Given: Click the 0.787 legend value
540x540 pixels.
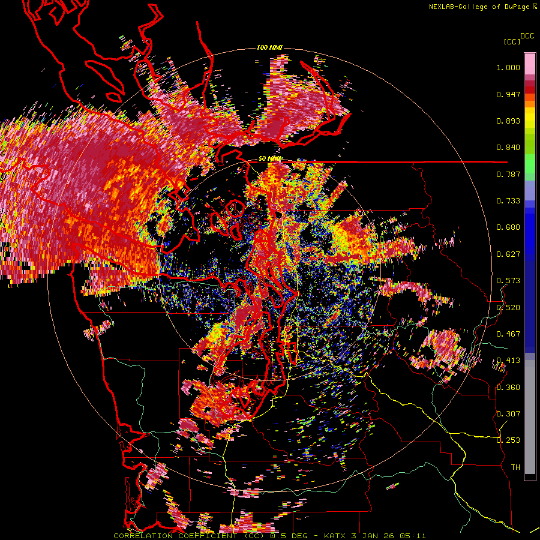Looking at the screenshot, I should pyautogui.click(x=508, y=174).
